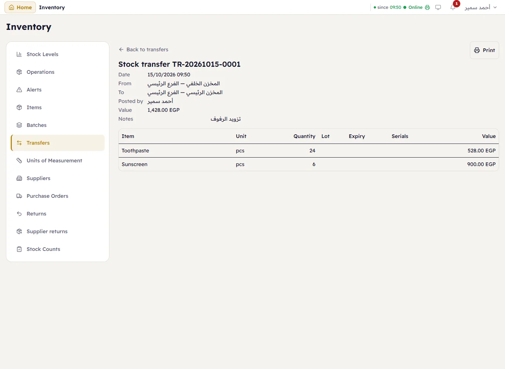Click the 900.00 EGP value
The image size is (505, 369).
pos(481,164)
